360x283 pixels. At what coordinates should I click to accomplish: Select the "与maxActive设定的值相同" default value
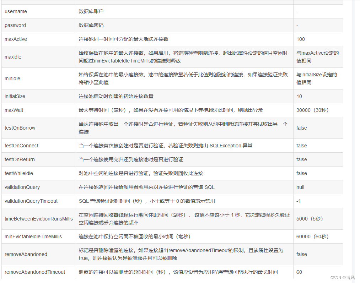click(317, 57)
